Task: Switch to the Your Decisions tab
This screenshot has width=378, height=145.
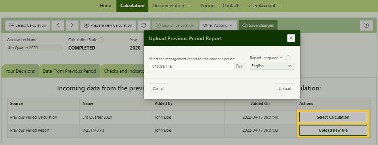Action: click(x=20, y=71)
